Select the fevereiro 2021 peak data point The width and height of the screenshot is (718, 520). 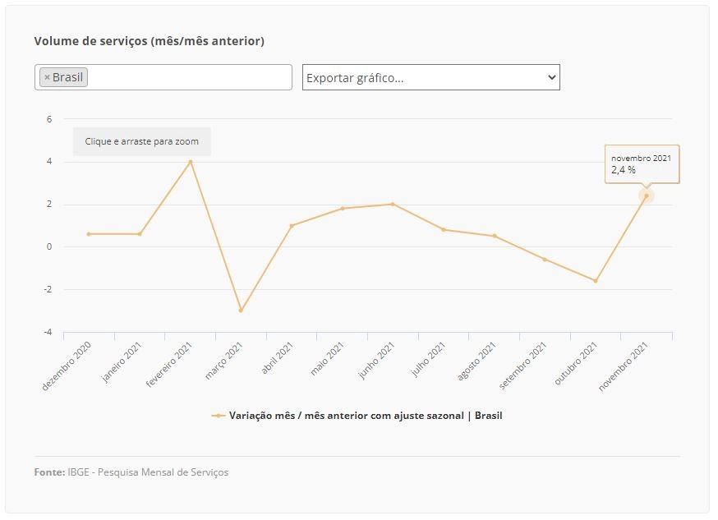[191, 162]
